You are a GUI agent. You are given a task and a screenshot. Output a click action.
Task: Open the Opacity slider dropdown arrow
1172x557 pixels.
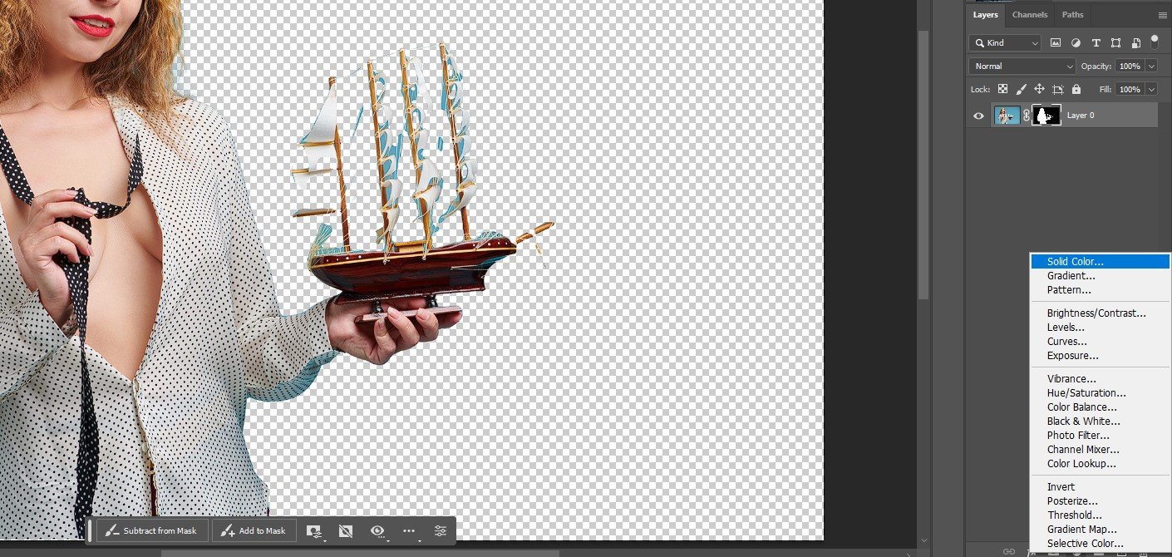pos(1151,66)
